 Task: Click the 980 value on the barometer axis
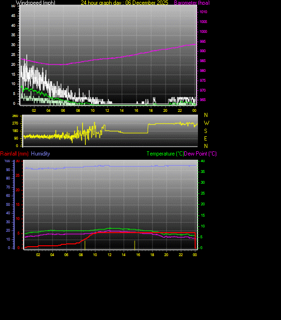point(203,70)
